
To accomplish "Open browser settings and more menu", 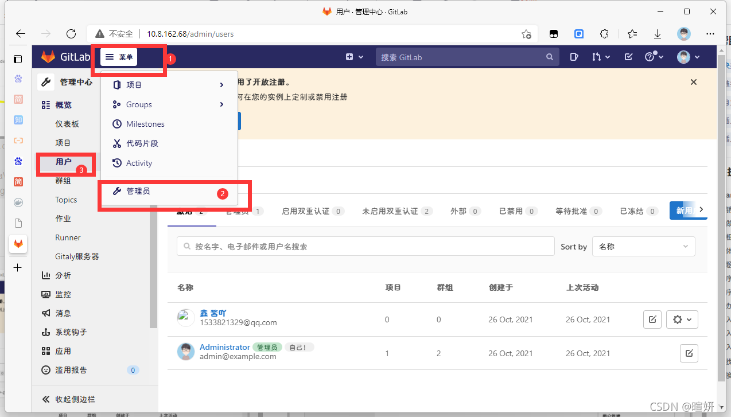I will pos(710,34).
